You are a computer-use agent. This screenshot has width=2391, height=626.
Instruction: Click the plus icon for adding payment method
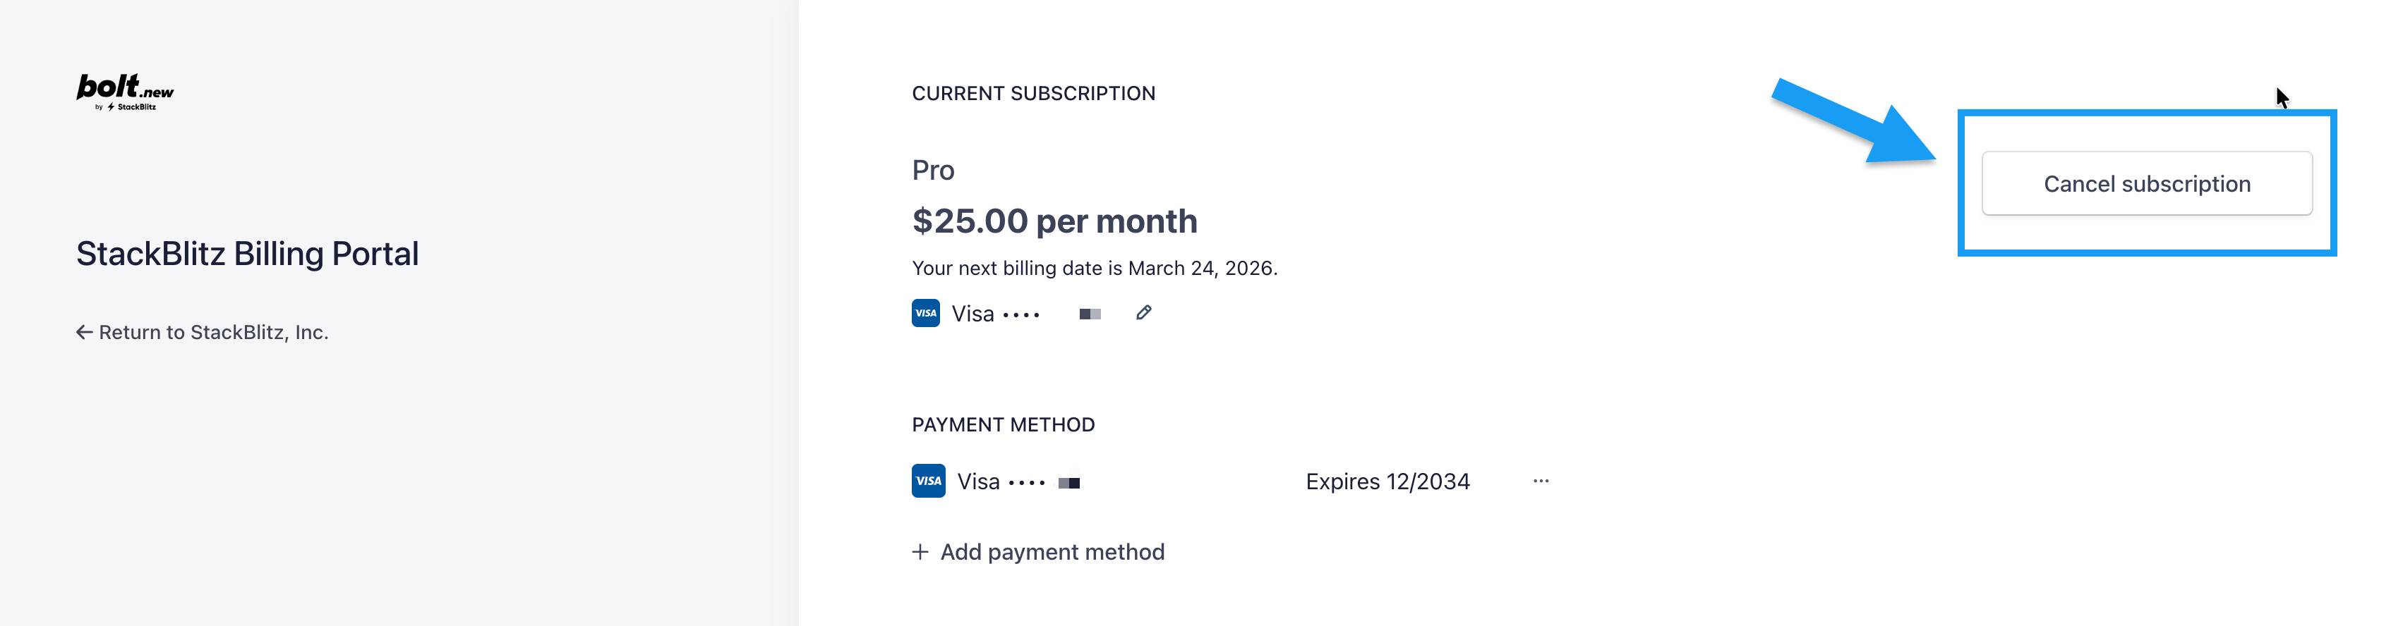pos(920,552)
